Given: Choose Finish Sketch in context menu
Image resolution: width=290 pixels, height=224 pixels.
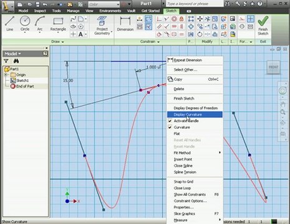Looking at the screenshot, I should (195, 98).
